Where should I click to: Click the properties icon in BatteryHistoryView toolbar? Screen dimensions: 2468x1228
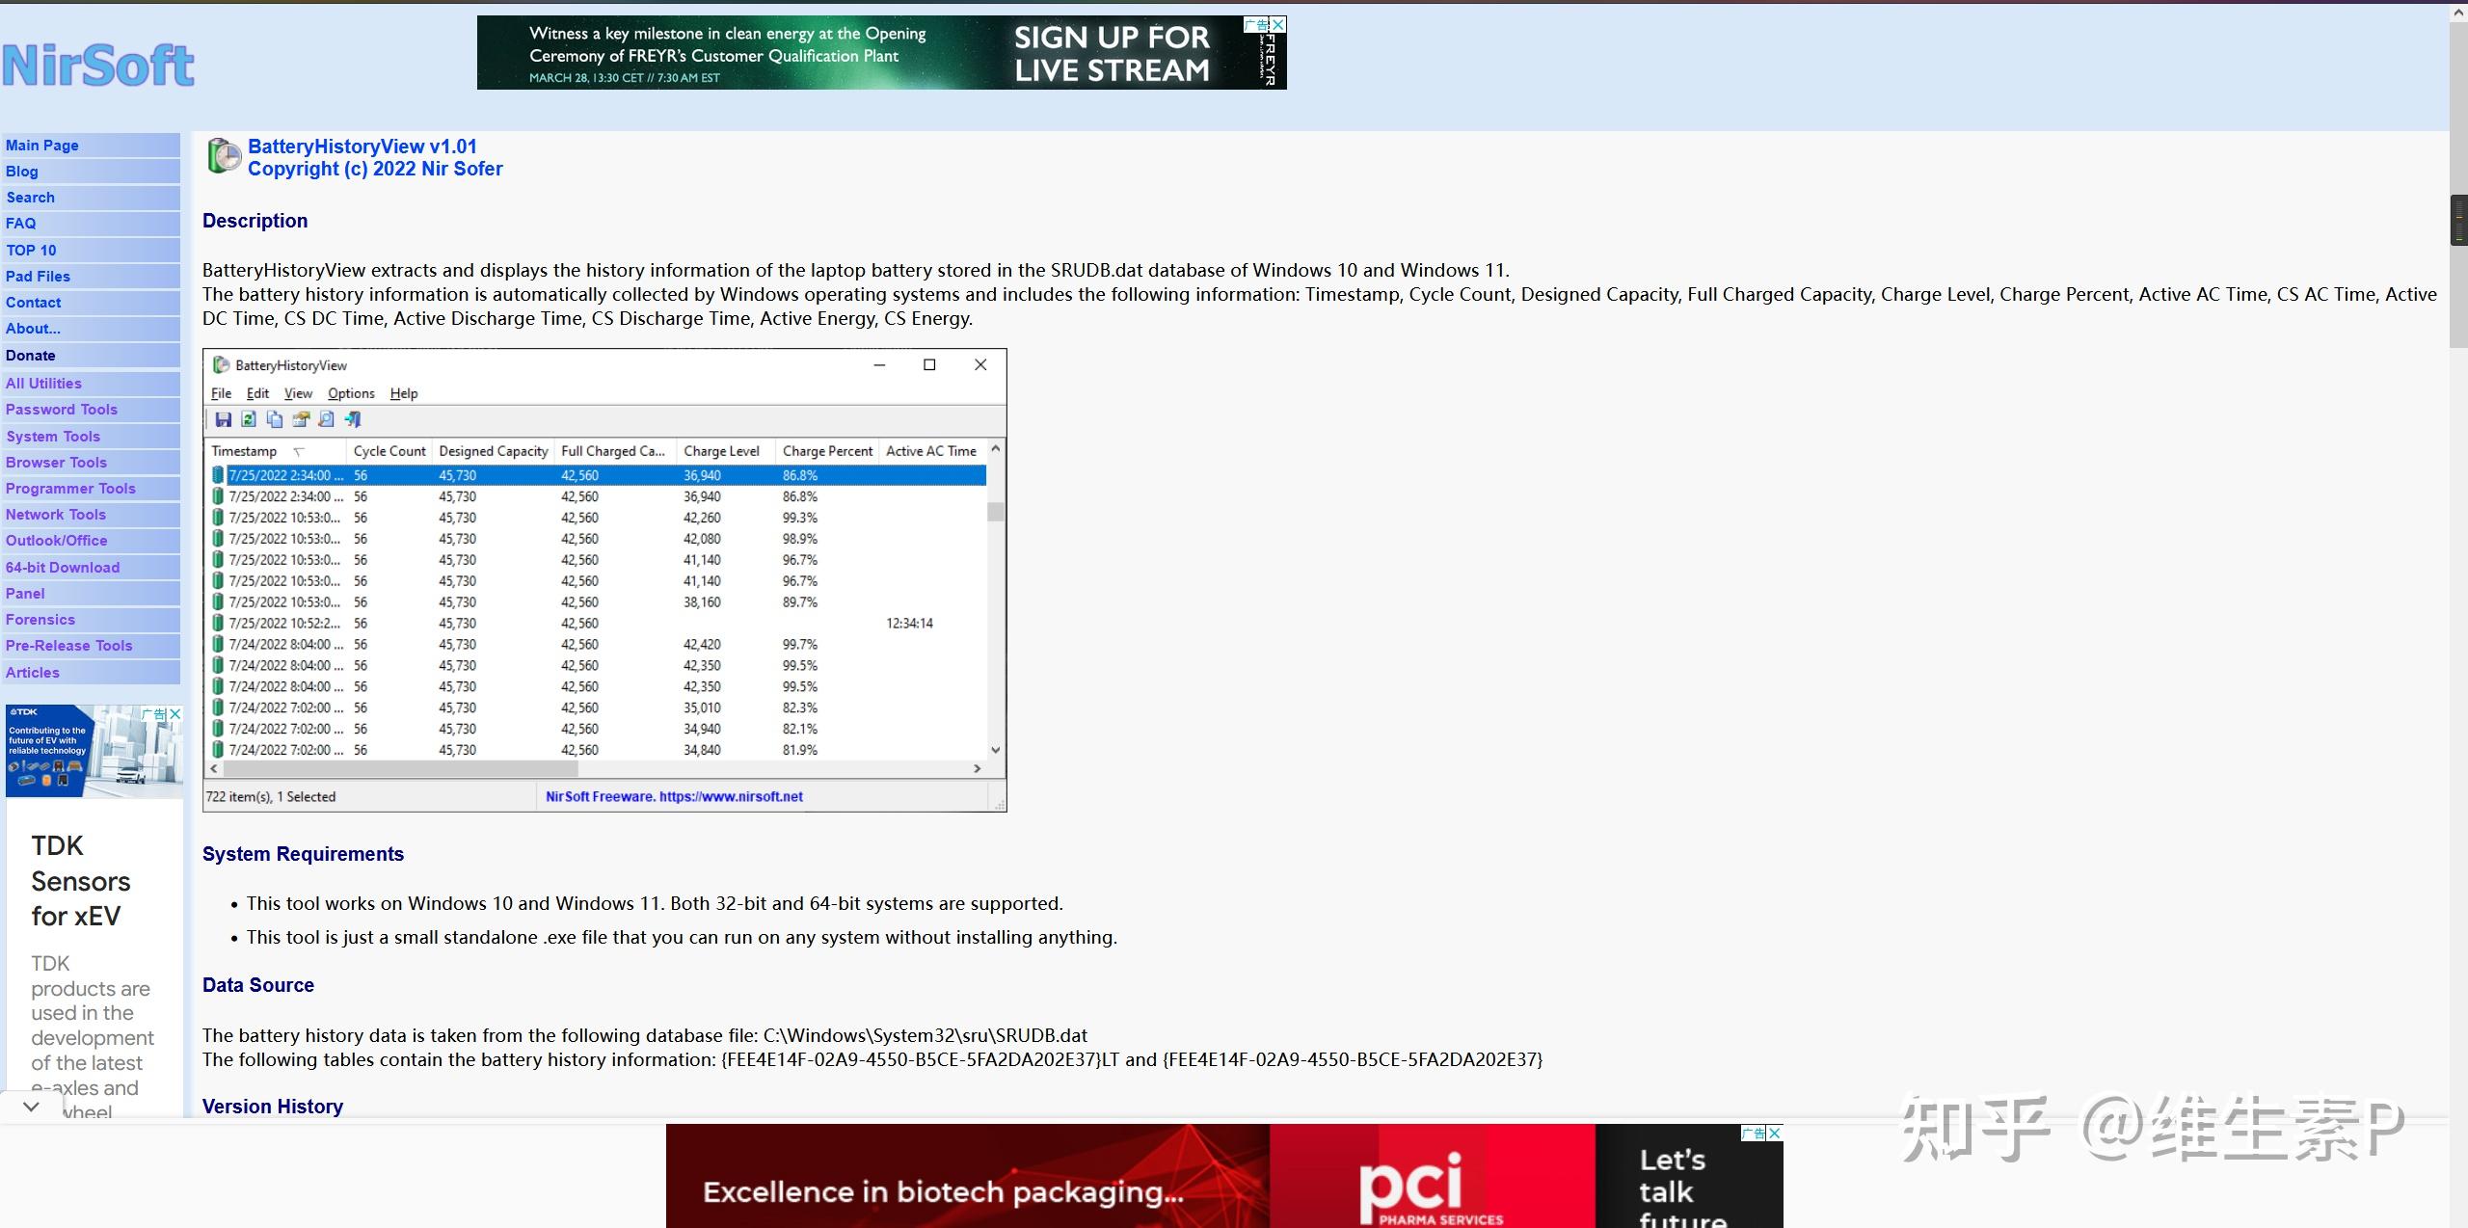301,419
